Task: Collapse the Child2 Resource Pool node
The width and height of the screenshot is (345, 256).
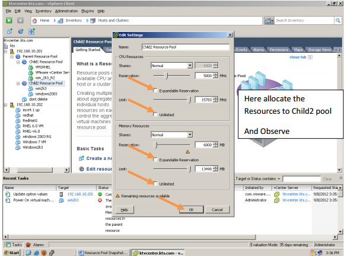Action: [18, 84]
